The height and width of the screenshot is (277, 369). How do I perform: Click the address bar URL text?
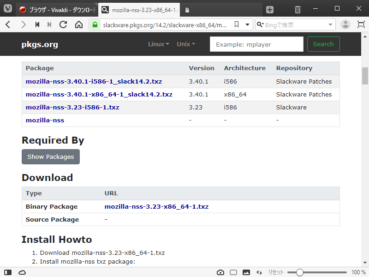point(165,25)
